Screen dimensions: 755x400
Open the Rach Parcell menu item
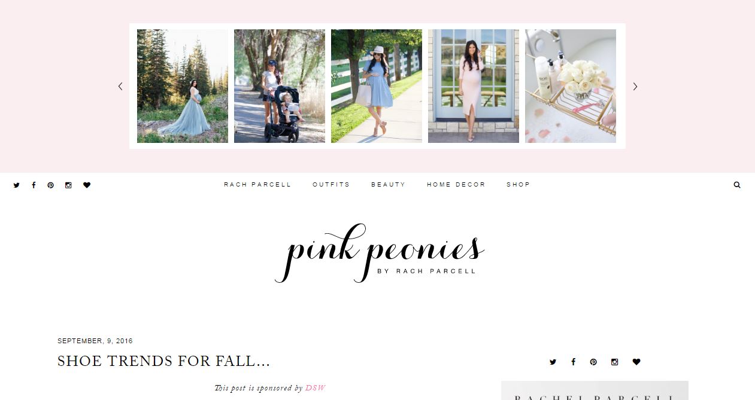click(x=257, y=185)
